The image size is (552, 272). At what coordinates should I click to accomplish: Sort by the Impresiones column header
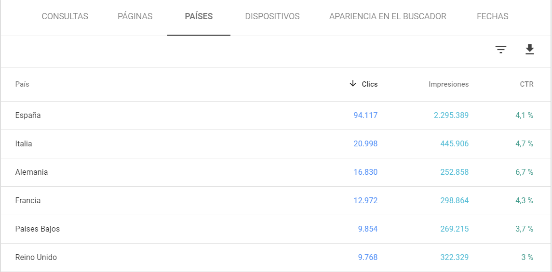(x=448, y=84)
